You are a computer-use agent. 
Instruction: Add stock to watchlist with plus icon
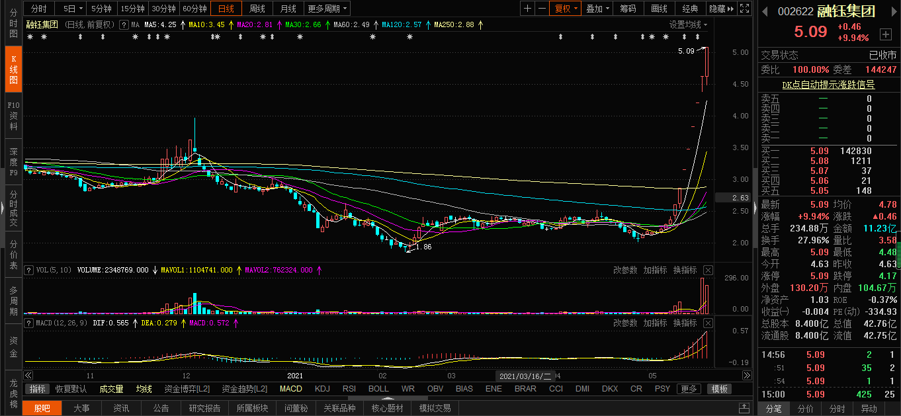[885, 34]
